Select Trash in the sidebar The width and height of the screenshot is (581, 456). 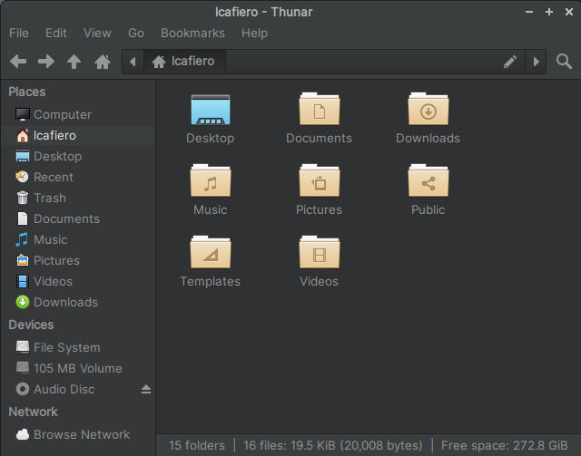50,198
